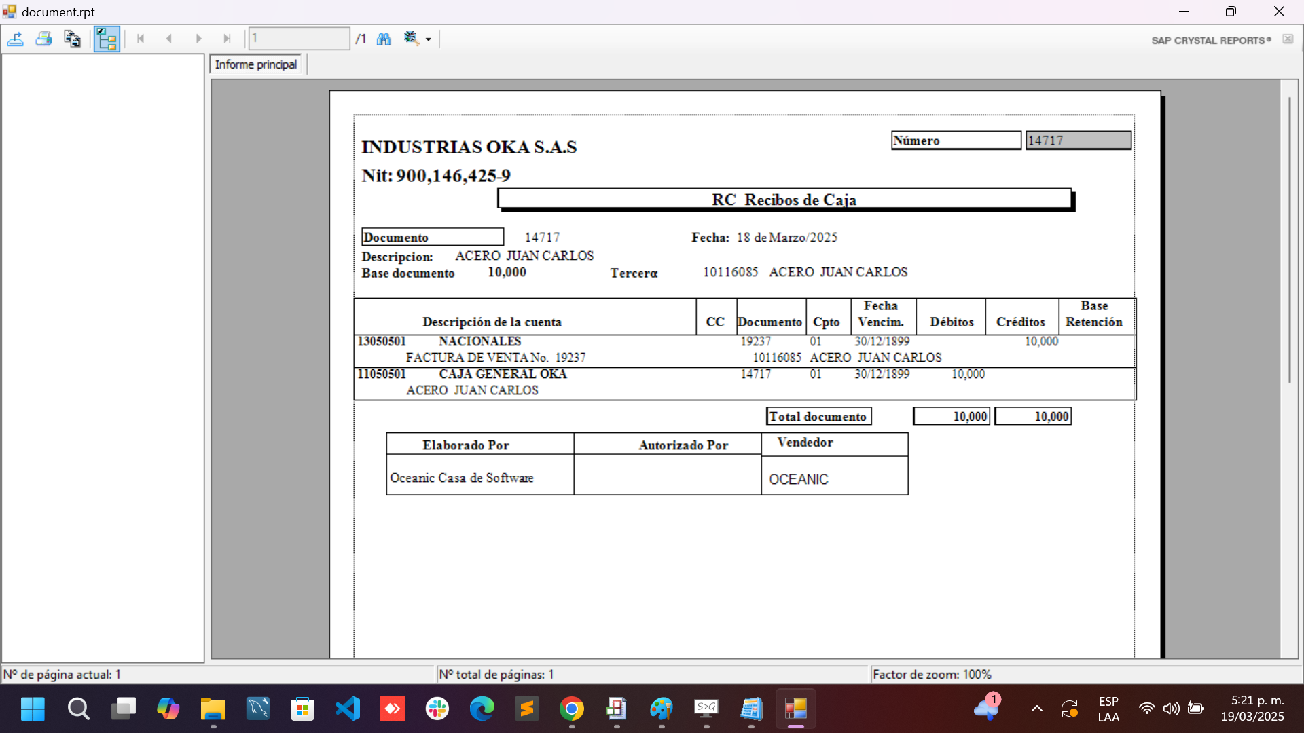This screenshot has width=1304, height=733.
Task: Go to last page arrow
Action: pyautogui.click(x=227, y=39)
